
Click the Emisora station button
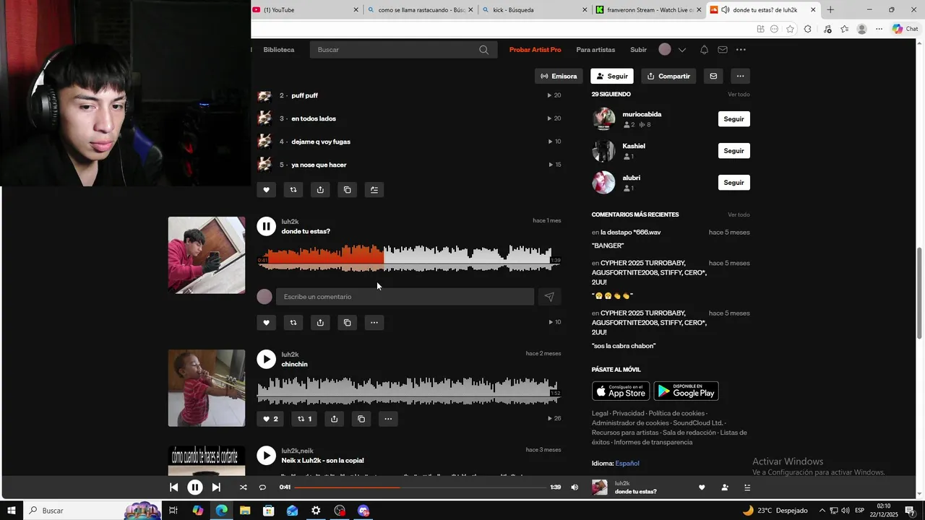pos(559,76)
